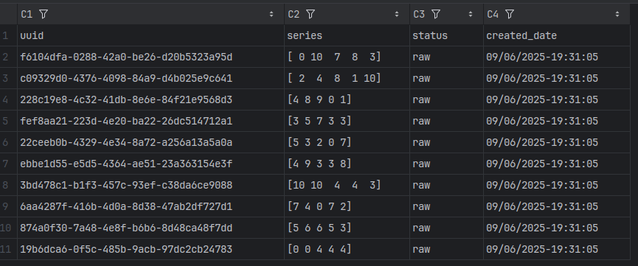Viewport: 638px width, 266px height.
Task: Click the 'status' header cell in row 1
Action: pyautogui.click(x=446, y=36)
